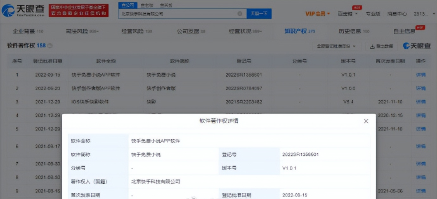
Task: Open the 经营风险 section tab
Action: tap(136, 31)
